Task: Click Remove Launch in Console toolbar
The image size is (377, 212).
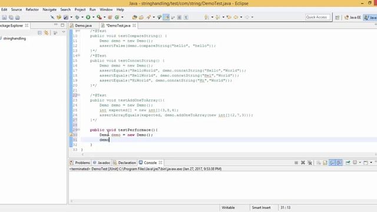Action: [303, 163]
